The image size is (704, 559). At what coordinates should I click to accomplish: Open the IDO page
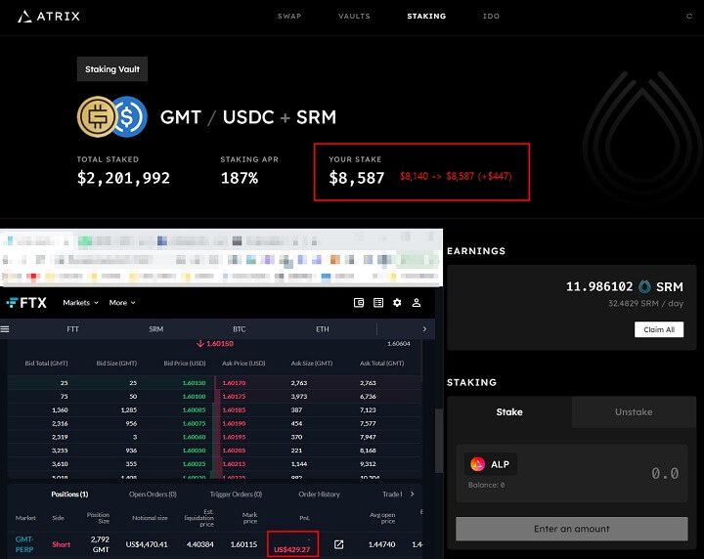click(x=491, y=17)
